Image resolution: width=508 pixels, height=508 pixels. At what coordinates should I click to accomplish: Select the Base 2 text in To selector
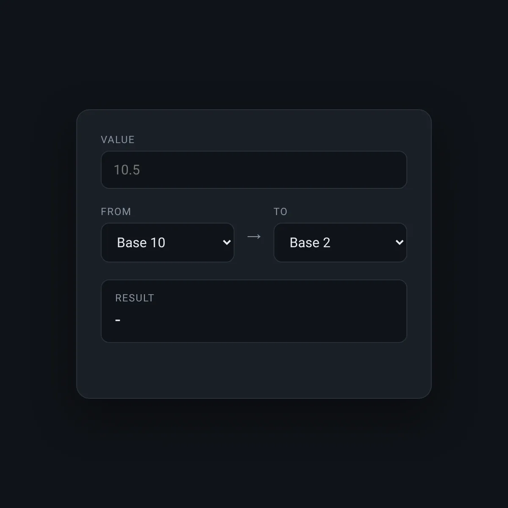click(310, 243)
